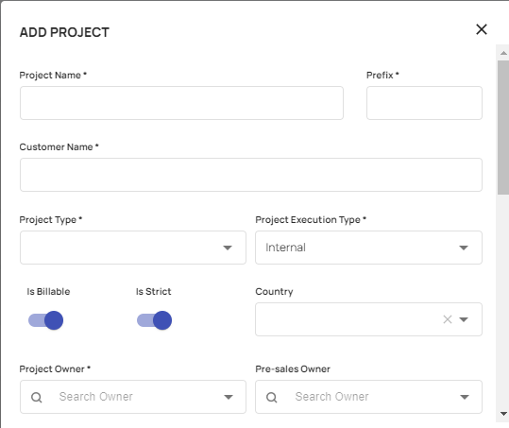Click the Is Strict label

tap(153, 291)
